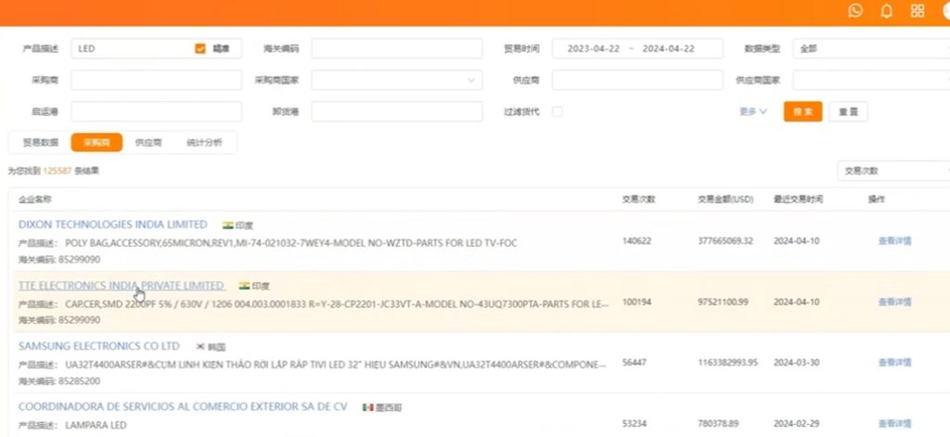Viewport: 950px width, 437px height.
Task: Click the POLY BAG,ACCESSORY product description
Action: 290,243
